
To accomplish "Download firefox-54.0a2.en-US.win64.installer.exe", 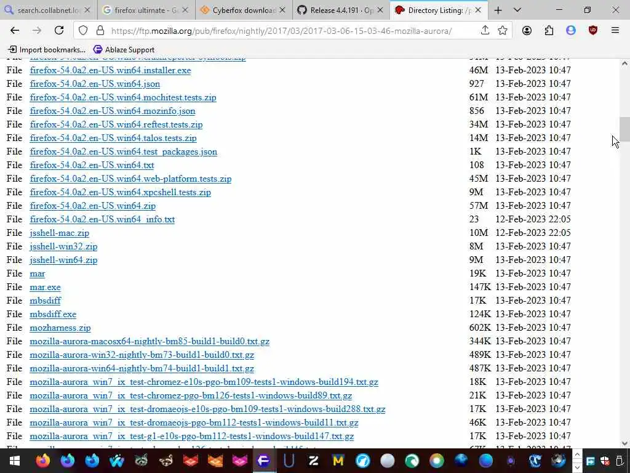I will (110, 70).
